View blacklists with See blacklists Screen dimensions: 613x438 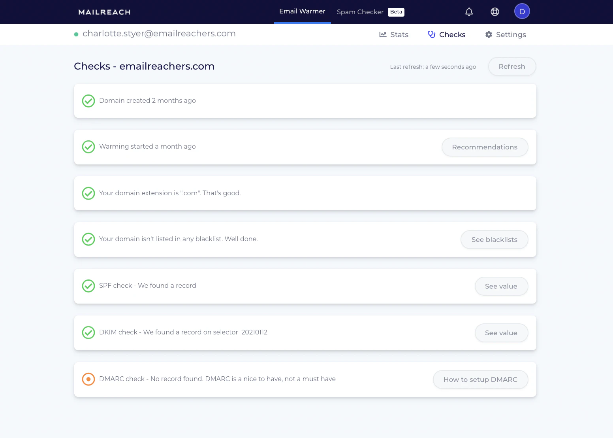(x=494, y=239)
